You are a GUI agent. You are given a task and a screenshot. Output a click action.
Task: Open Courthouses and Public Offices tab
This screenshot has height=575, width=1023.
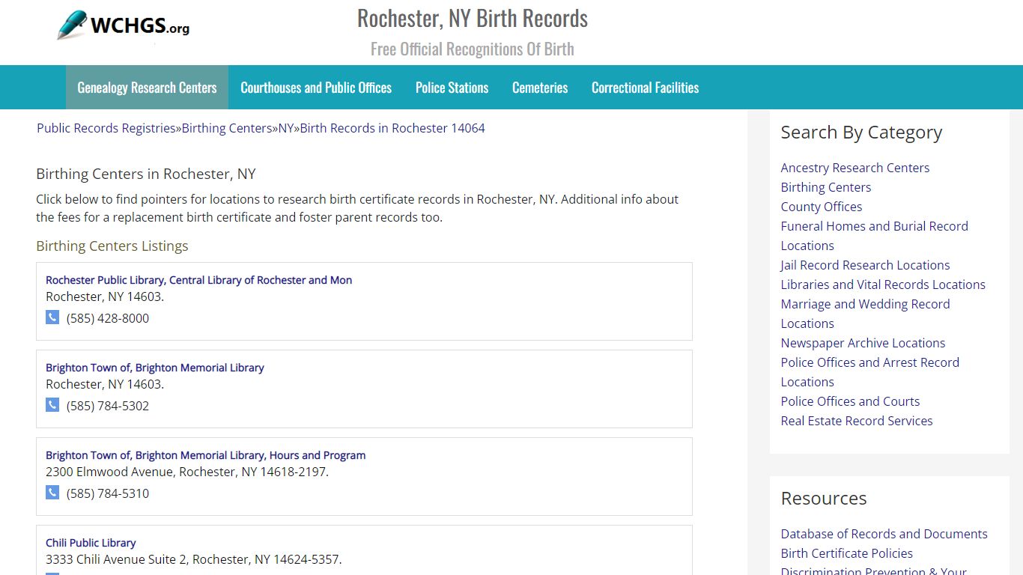(316, 88)
